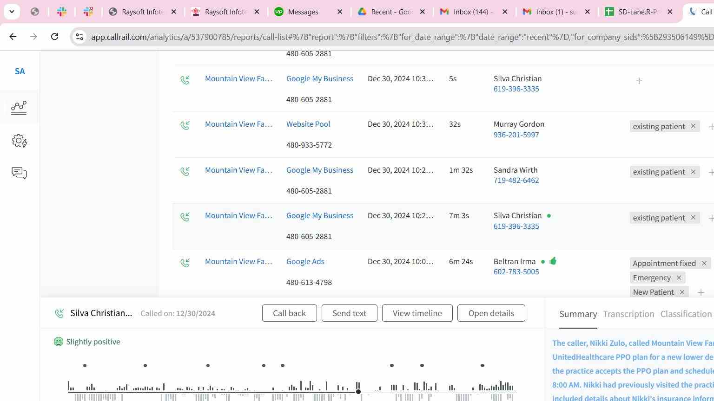Close the Recent Google Drive tab
The image size is (714, 401).
[422, 12]
